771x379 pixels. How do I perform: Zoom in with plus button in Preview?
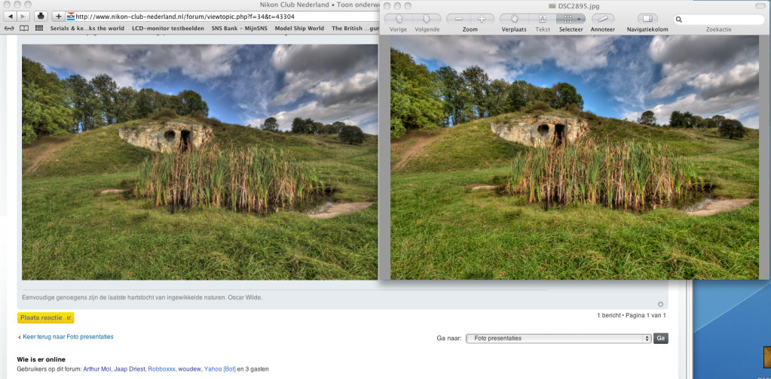tap(482, 19)
